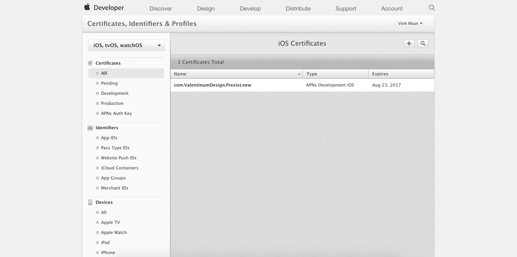Sort by Name column arrow

pos(299,74)
